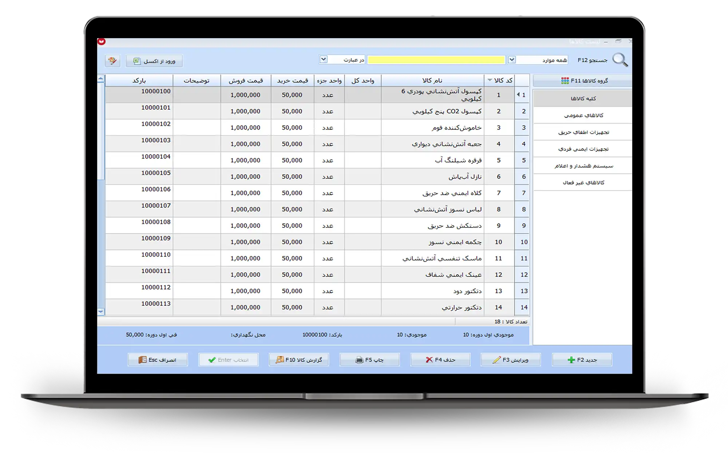The height and width of the screenshot is (453, 728).
Task: Click the red app logo in title bar
Action: [x=102, y=41]
